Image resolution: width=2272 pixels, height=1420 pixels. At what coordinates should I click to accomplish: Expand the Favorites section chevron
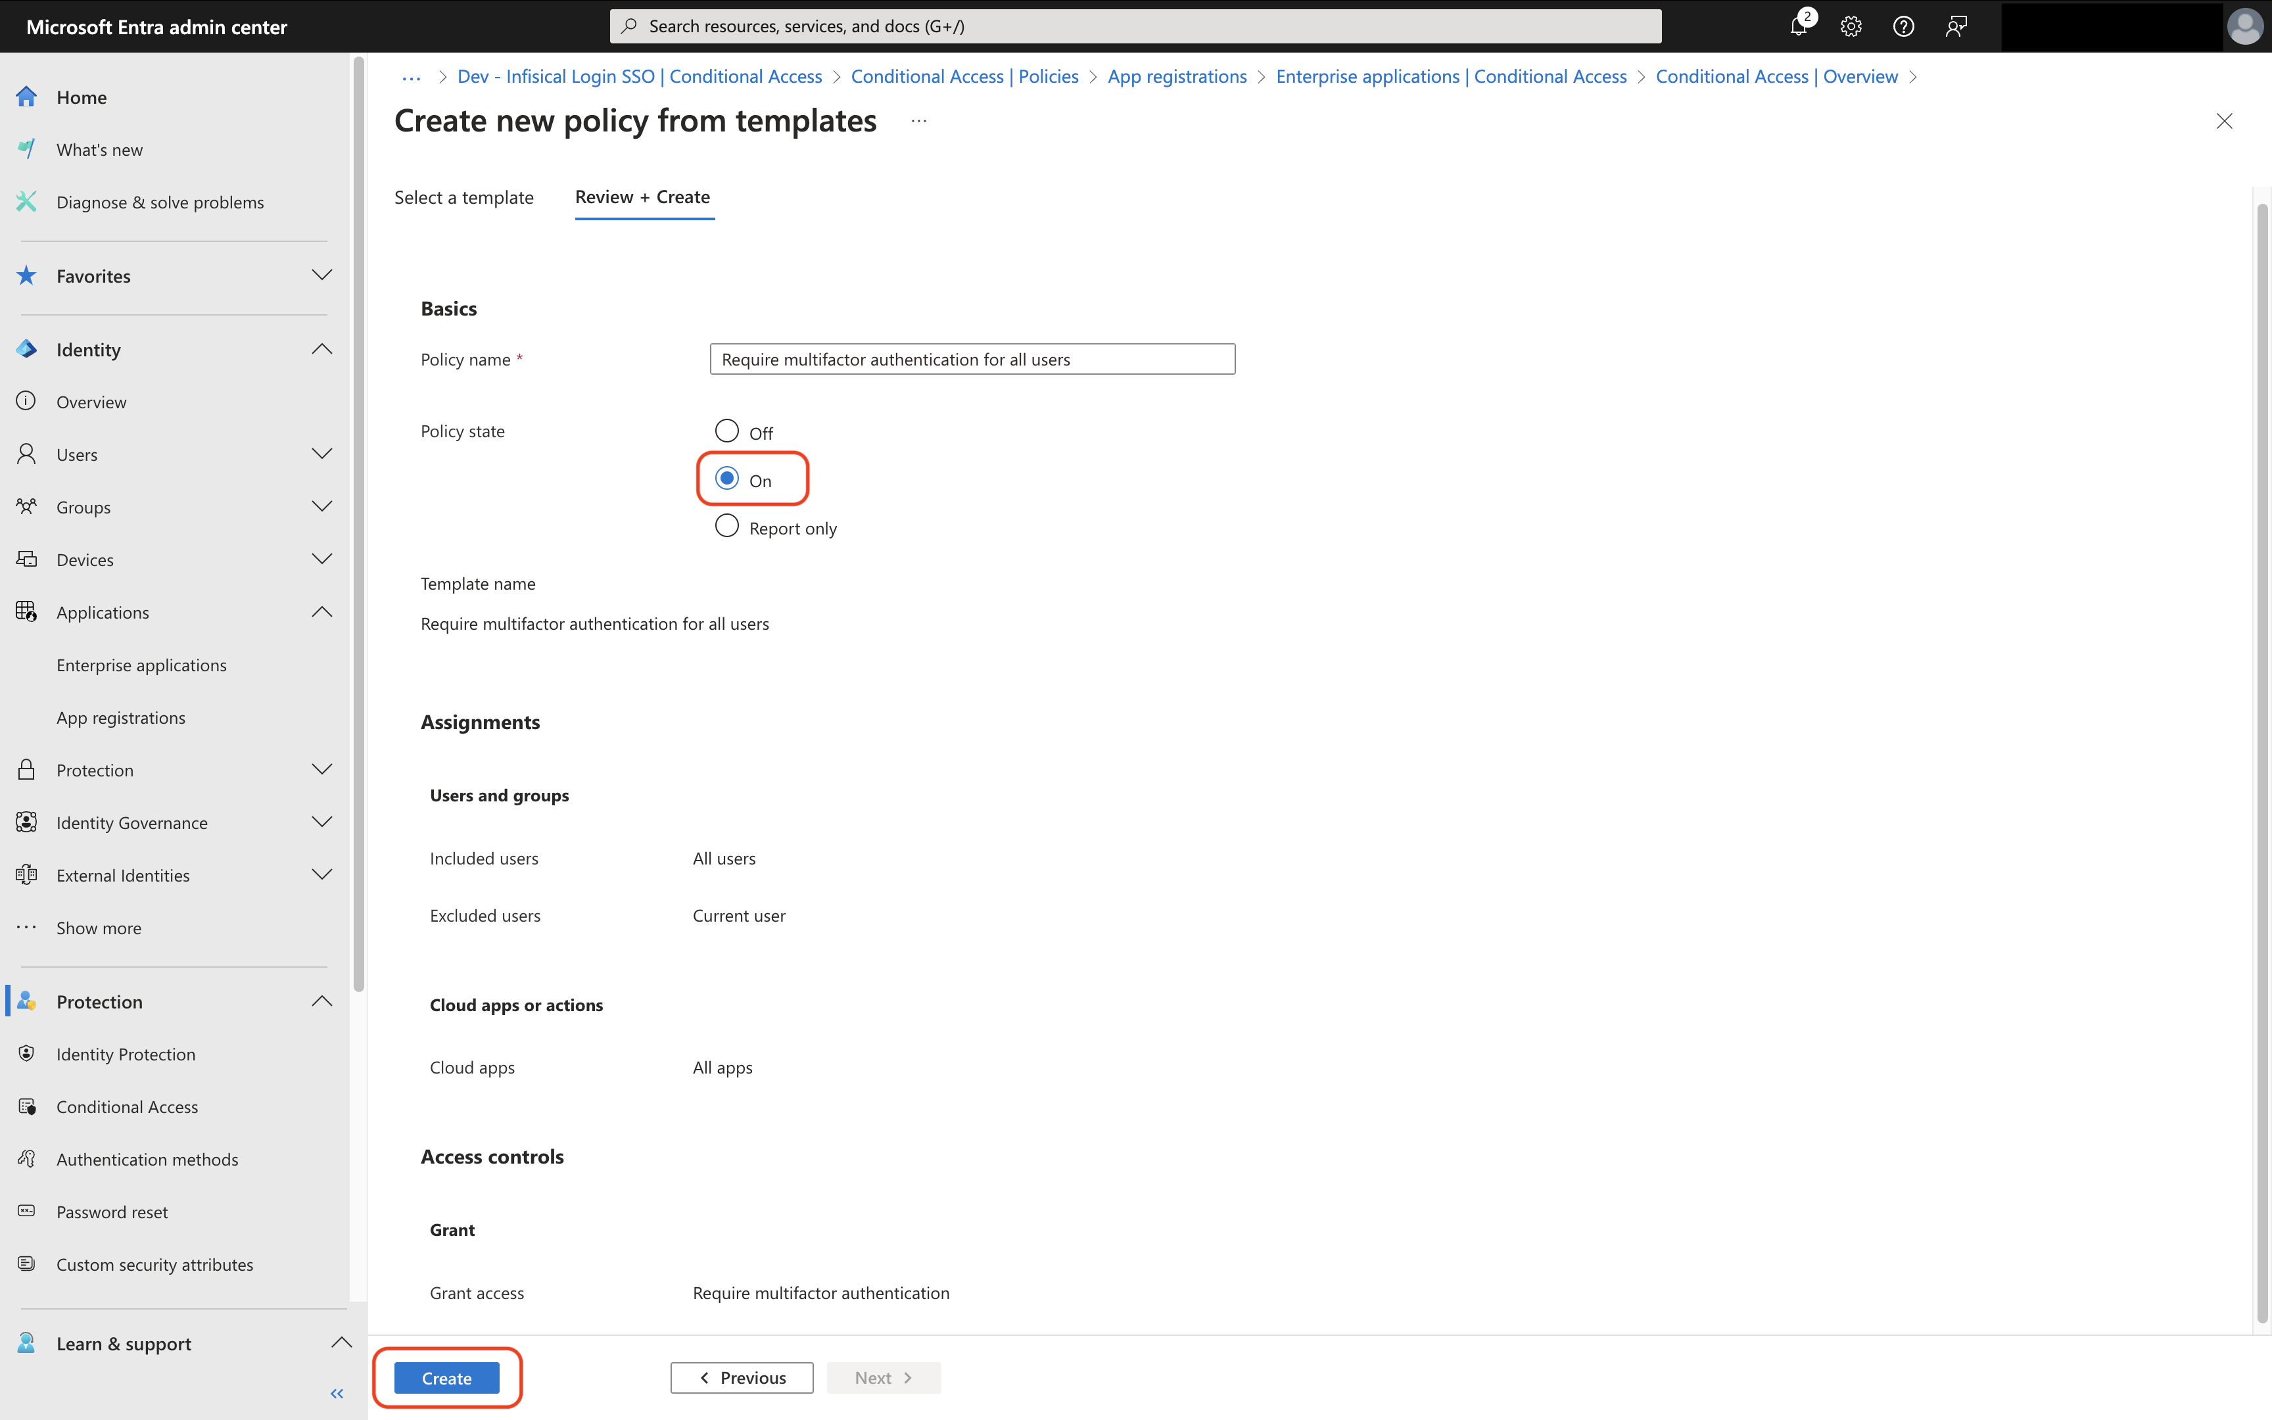[x=322, y=275]
